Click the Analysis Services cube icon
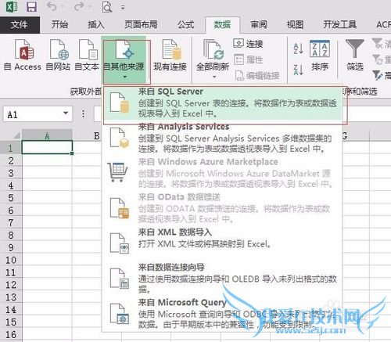Screen dimensions: 391x342 [x=120, y=138]
